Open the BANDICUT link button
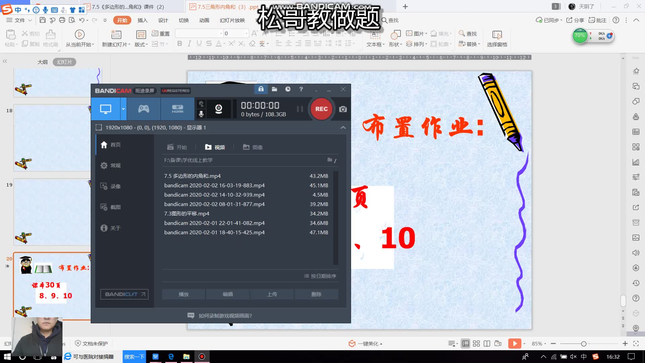The height and width of the screenshot is (363, 645). [x=124, y=294]
